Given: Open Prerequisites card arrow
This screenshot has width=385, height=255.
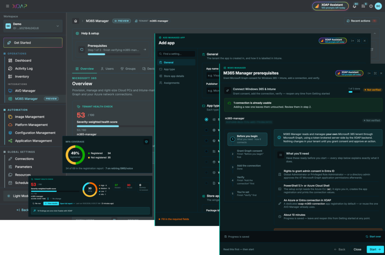Looking at the screenshot, I should click(x=145, y=50).
